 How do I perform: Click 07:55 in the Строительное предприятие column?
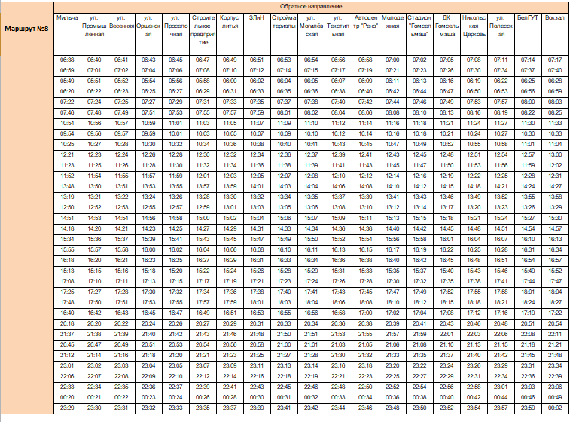[203, 112]
